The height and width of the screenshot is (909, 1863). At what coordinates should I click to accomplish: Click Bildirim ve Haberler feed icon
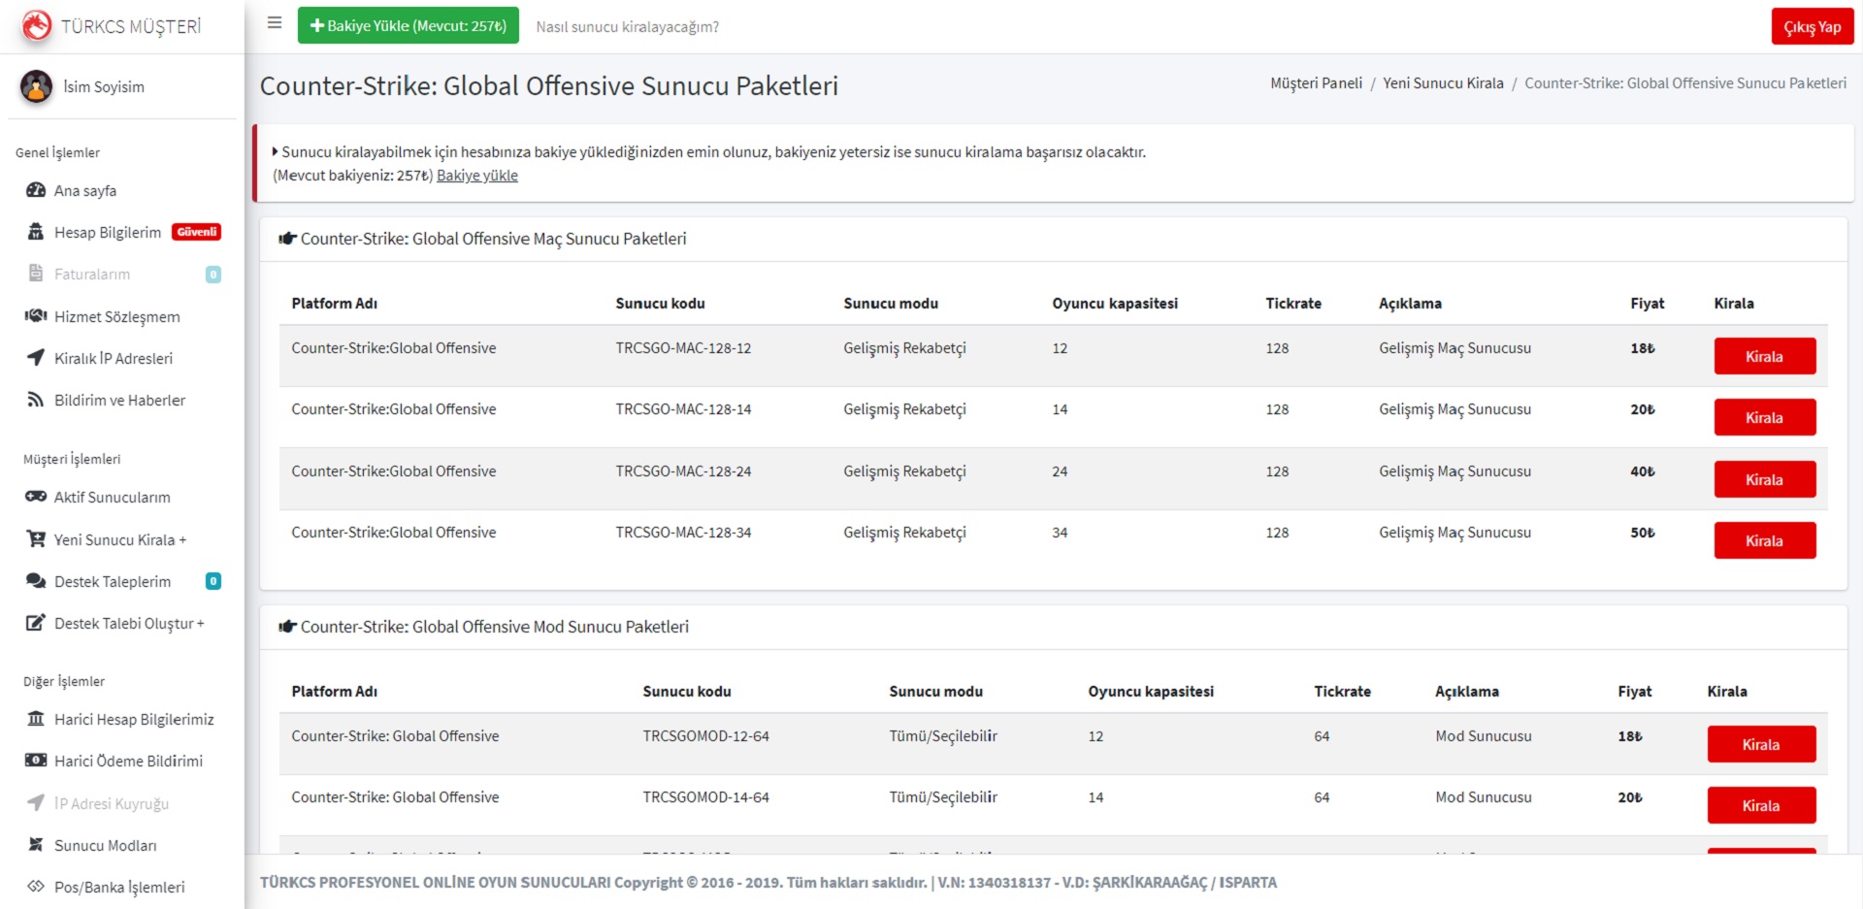point(36,400)
